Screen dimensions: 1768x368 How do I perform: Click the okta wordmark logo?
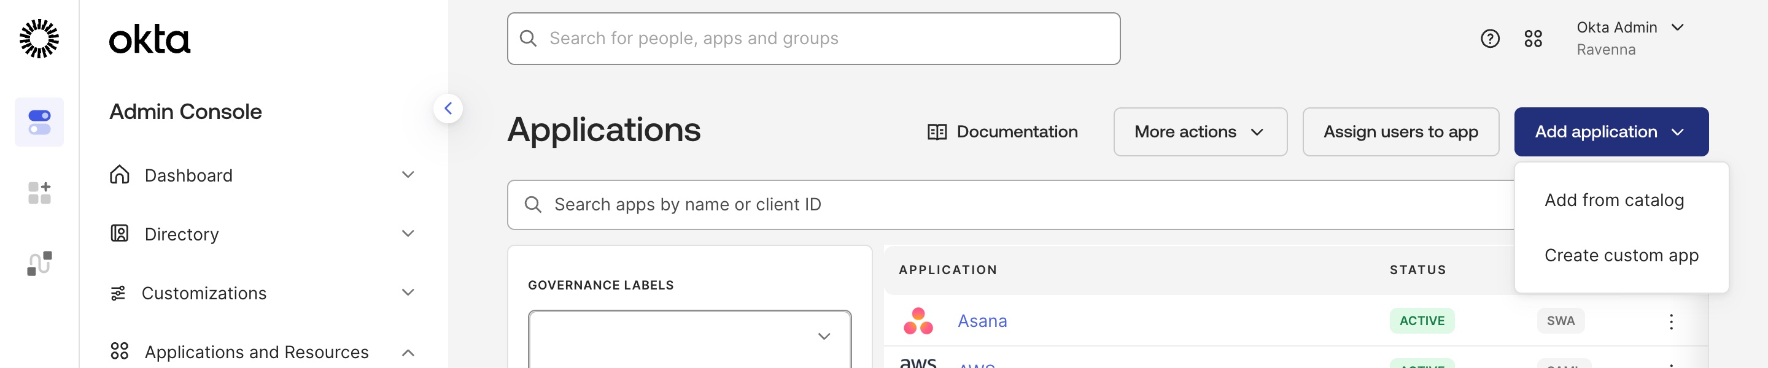150,40
